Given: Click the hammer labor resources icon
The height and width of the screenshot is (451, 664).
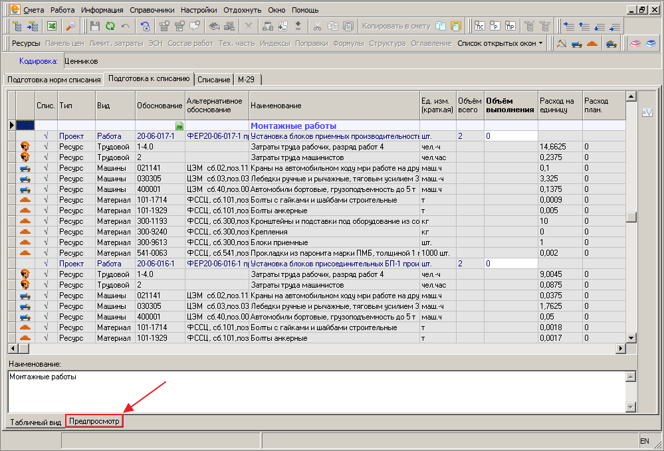Looking at the screenshot, I should [x=562, y=44].
